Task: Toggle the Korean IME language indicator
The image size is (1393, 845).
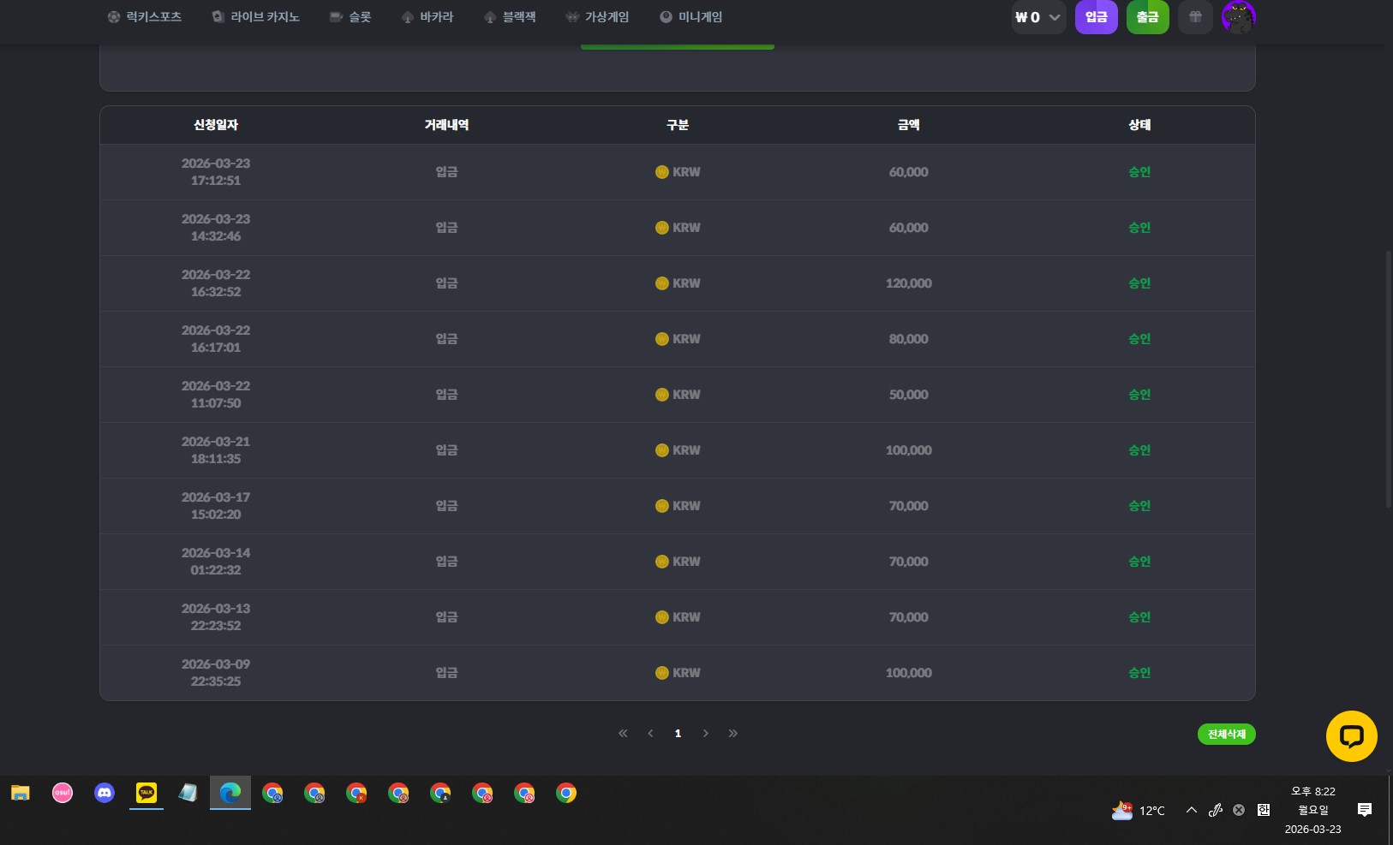Action: coord(1263,810)
